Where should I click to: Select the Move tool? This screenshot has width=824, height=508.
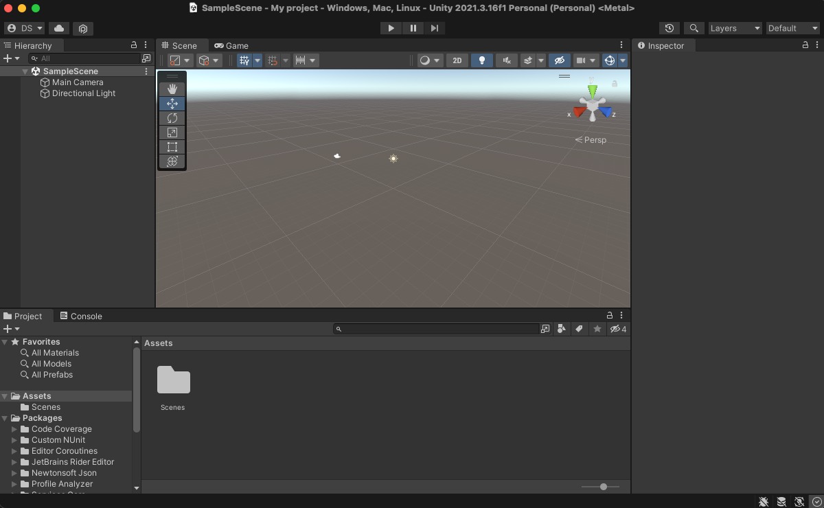point(172,103)
